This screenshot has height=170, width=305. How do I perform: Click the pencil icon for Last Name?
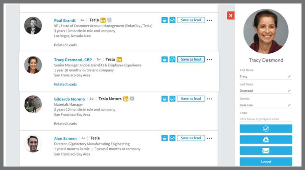click(289, 91)
